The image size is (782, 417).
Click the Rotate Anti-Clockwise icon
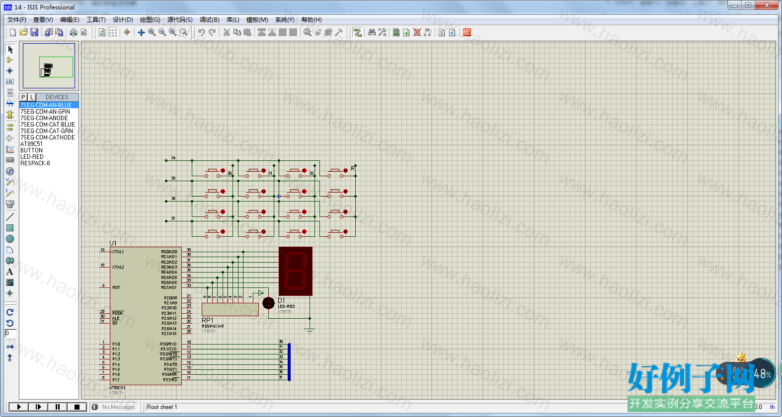tap(10, 323)
